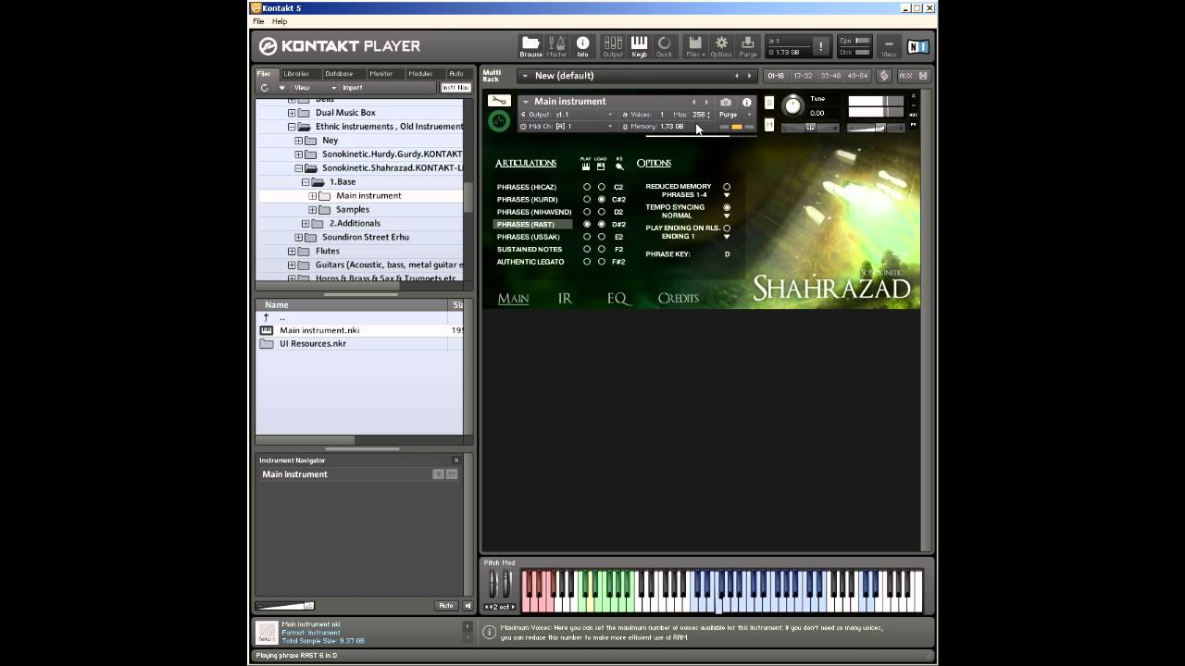Solo the Main instrument
The width and height of the screenshot is (1185, 666).
tap(769, 103)
